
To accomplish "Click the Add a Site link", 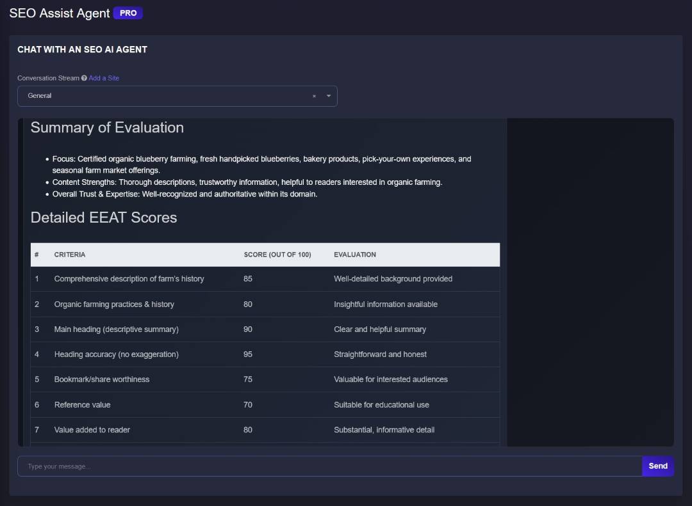I will (x=104, y=78).
